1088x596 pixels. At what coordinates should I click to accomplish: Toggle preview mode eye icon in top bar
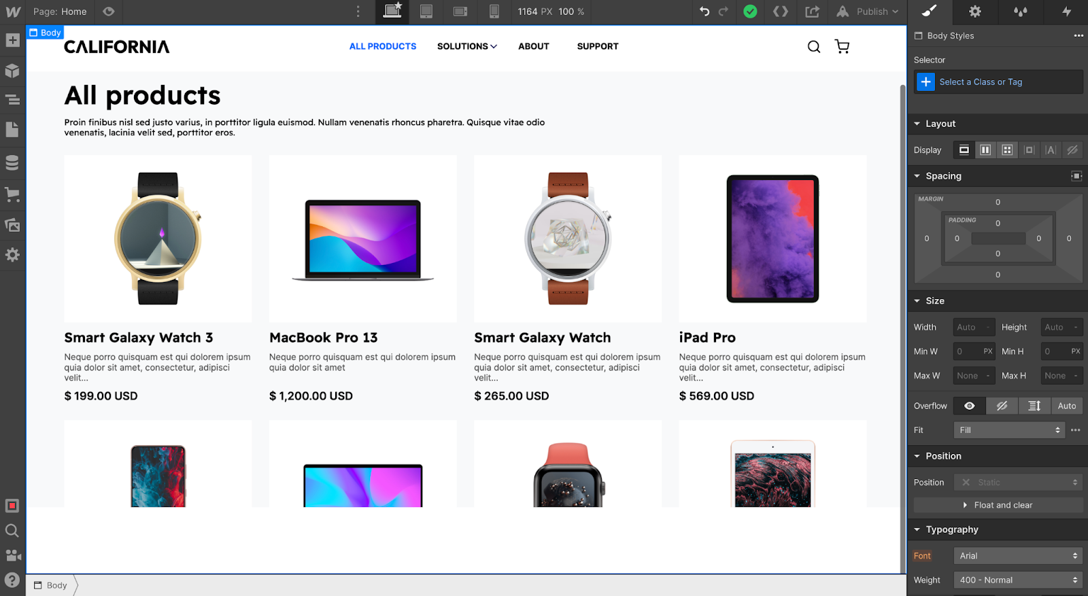[x=109, y=12]
